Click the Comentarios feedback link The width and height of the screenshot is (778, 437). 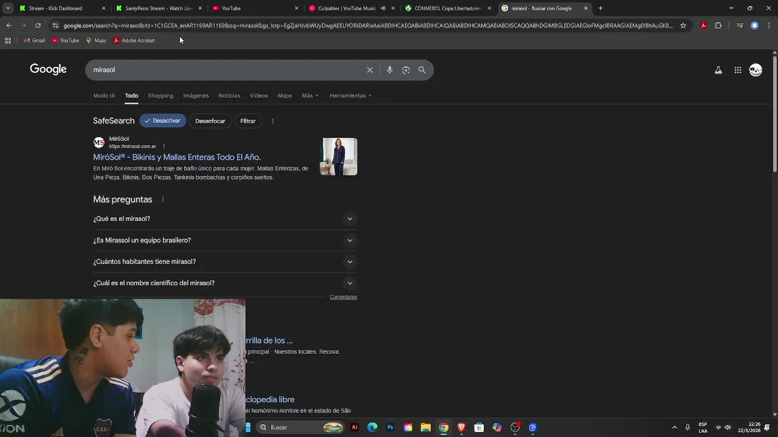click(343, 297)
